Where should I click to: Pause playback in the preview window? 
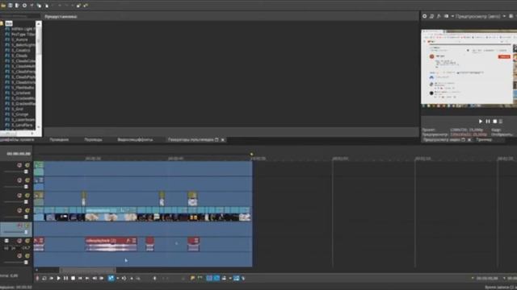pyautogui.click(x=488, y=122)
